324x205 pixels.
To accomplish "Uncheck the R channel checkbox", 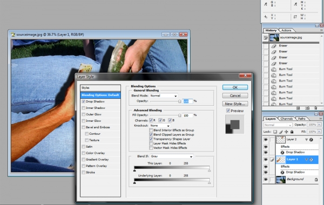I will (x=151, y=120).
